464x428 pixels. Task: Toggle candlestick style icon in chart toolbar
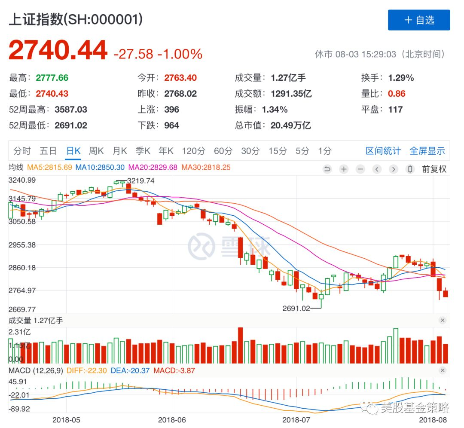tap(410, 169)
